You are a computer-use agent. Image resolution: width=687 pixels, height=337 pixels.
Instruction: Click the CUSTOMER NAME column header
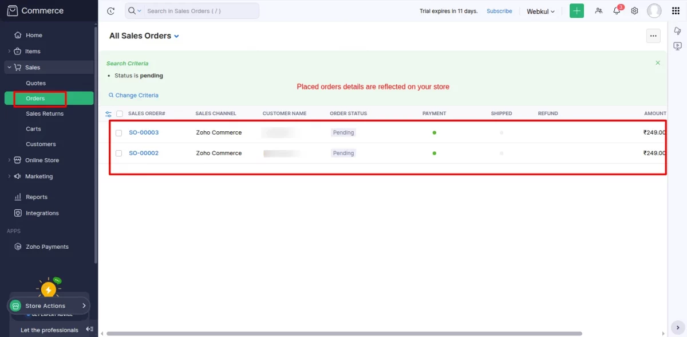click(285, 113)
